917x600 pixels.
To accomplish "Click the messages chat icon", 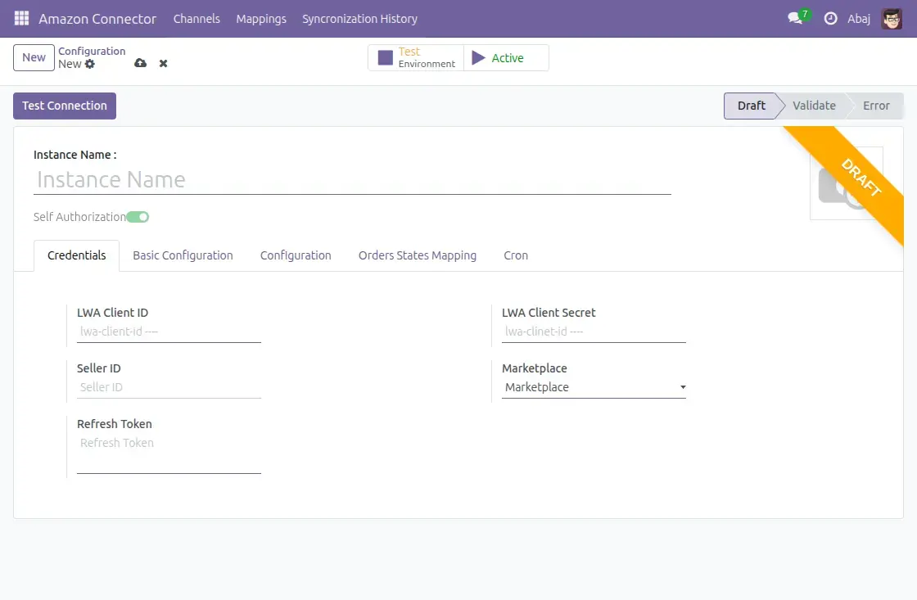I will [x=794, y=18].
